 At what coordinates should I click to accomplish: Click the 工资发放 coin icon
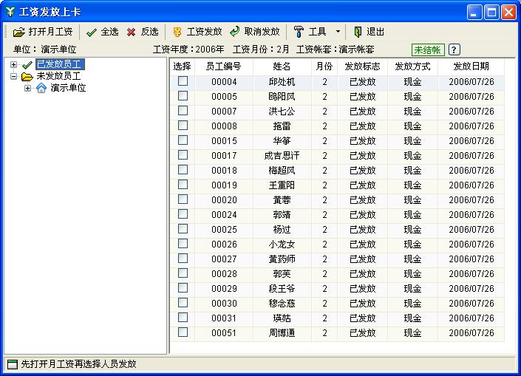[177, 32]
